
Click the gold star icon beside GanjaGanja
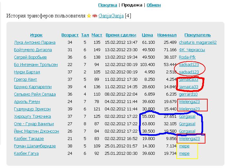(x=89, y=16)
